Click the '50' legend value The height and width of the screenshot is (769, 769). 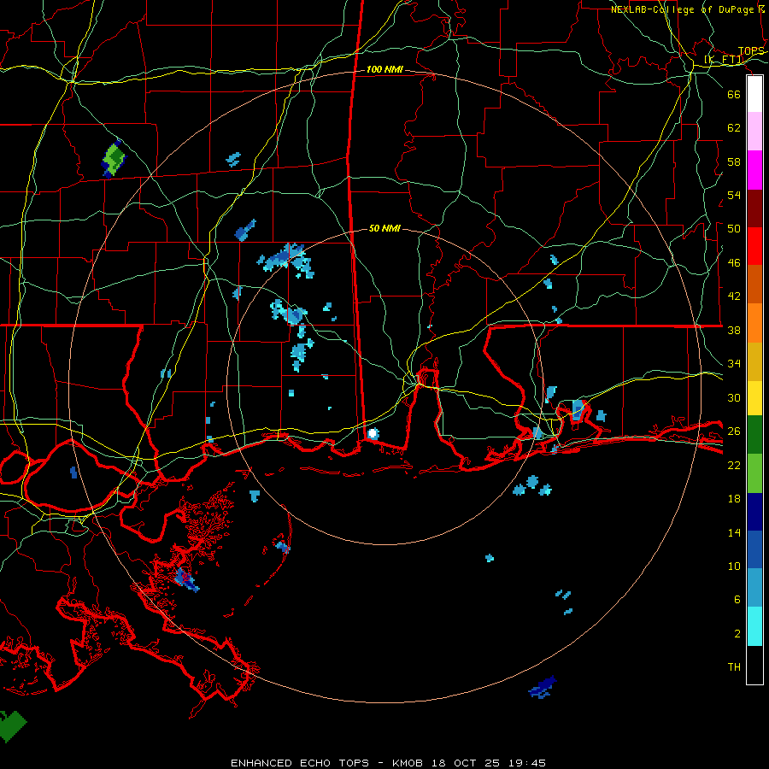(x=734, y=229)
